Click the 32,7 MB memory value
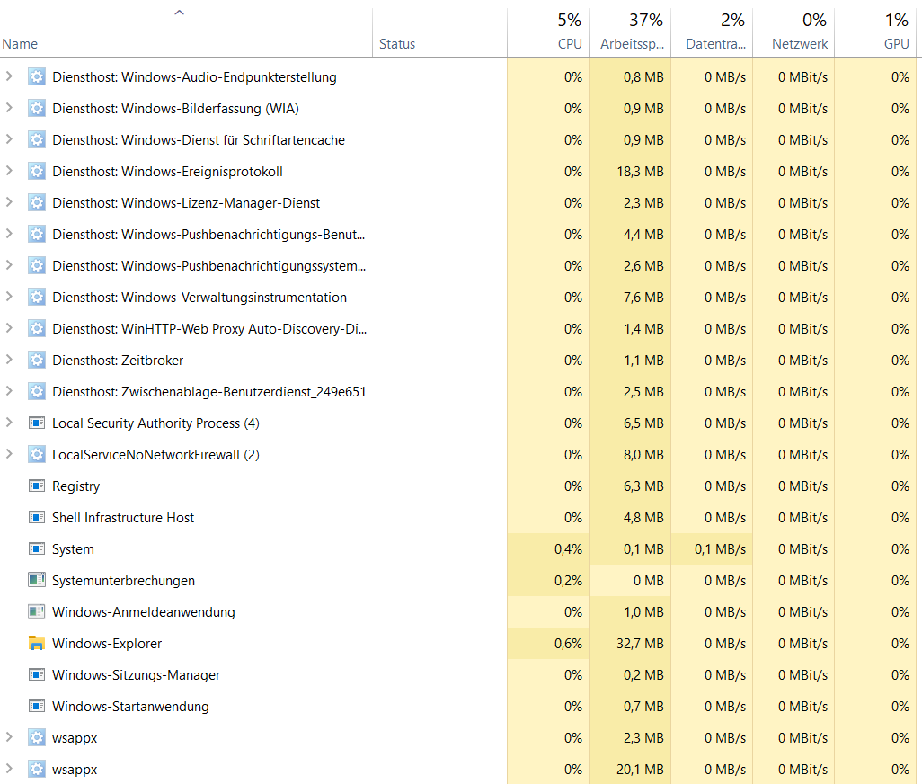Image resolution: width=922 pixels, height=784 pixels. (x=640, y=644)
